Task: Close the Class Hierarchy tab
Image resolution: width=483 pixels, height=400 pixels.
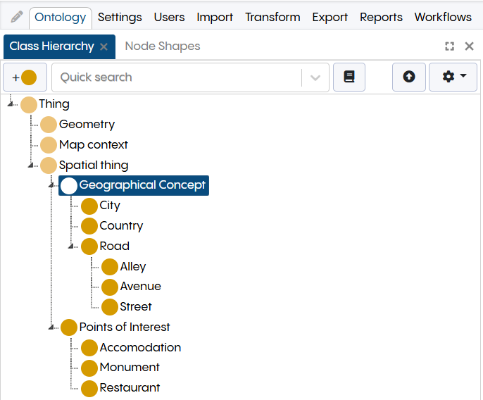Action: tap(103, 46)
